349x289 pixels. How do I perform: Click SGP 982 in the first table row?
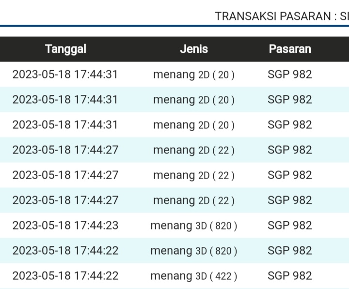point(290,75)
